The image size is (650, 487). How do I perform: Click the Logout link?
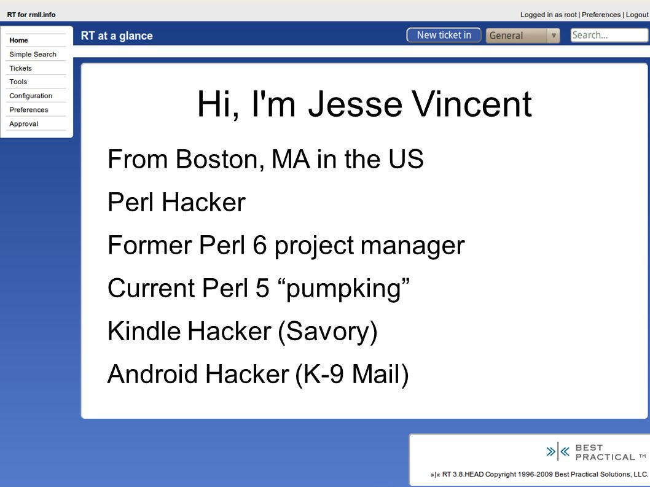click(x=636, y=15)
